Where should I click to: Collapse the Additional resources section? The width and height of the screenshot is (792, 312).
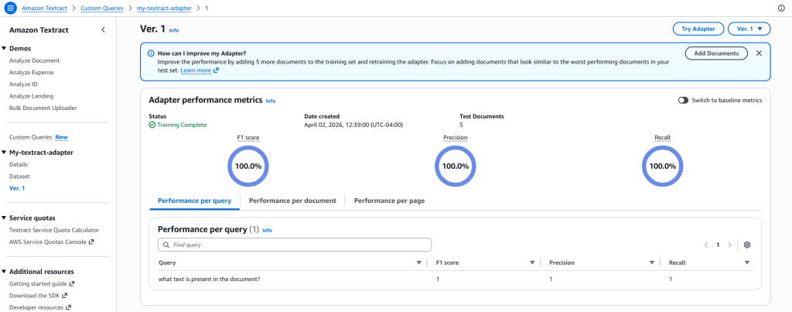coord(4,272)
